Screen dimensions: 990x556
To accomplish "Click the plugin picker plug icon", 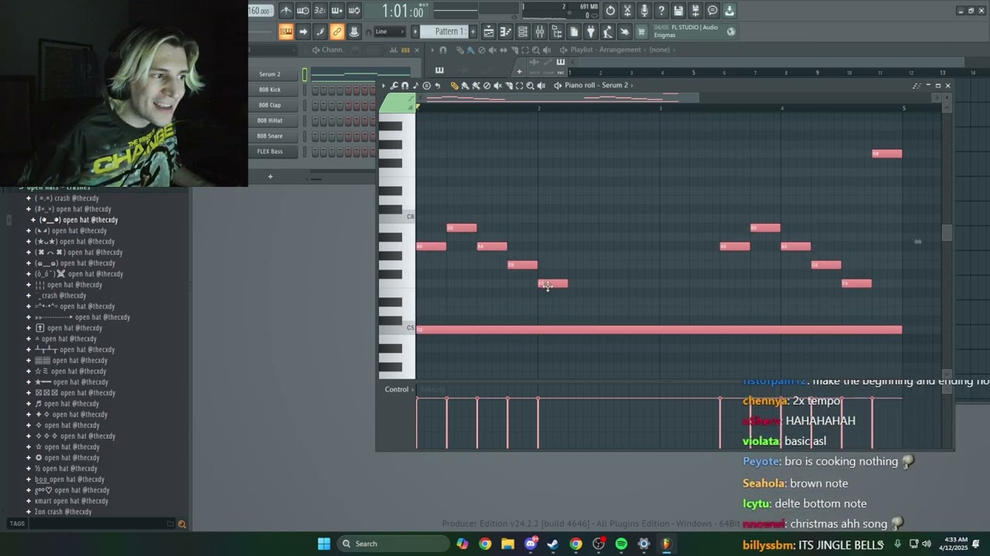I will [x=591, y=32].
